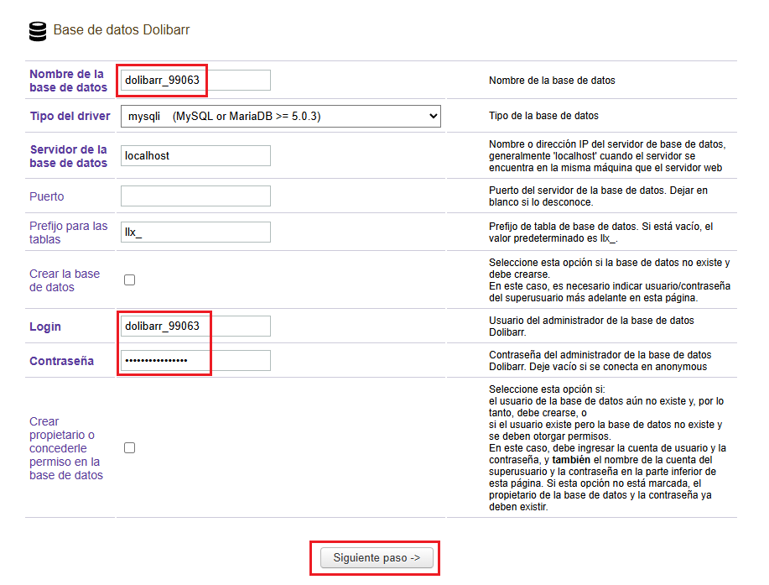Screen dimensions: 769x585
Task: Click the 'Servidor de la base de datos' localhost field
Action: [x=195, y=155]
